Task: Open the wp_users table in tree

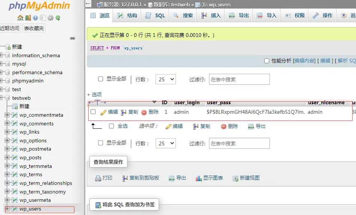Action: click(x=30, y=209)
